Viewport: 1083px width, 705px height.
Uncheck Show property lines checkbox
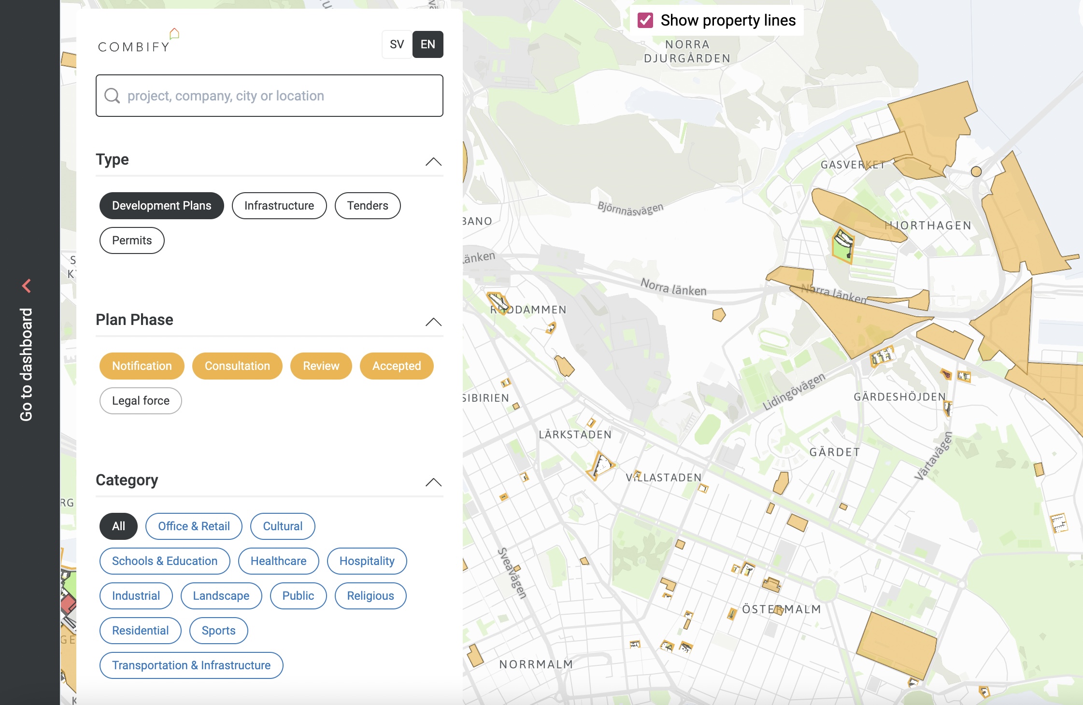[x=645, y=20]
